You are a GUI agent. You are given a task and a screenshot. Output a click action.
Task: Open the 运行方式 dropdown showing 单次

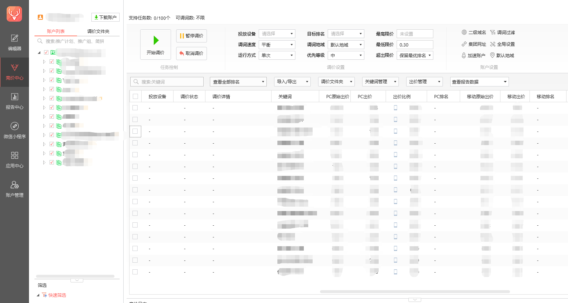pos(277,55)
